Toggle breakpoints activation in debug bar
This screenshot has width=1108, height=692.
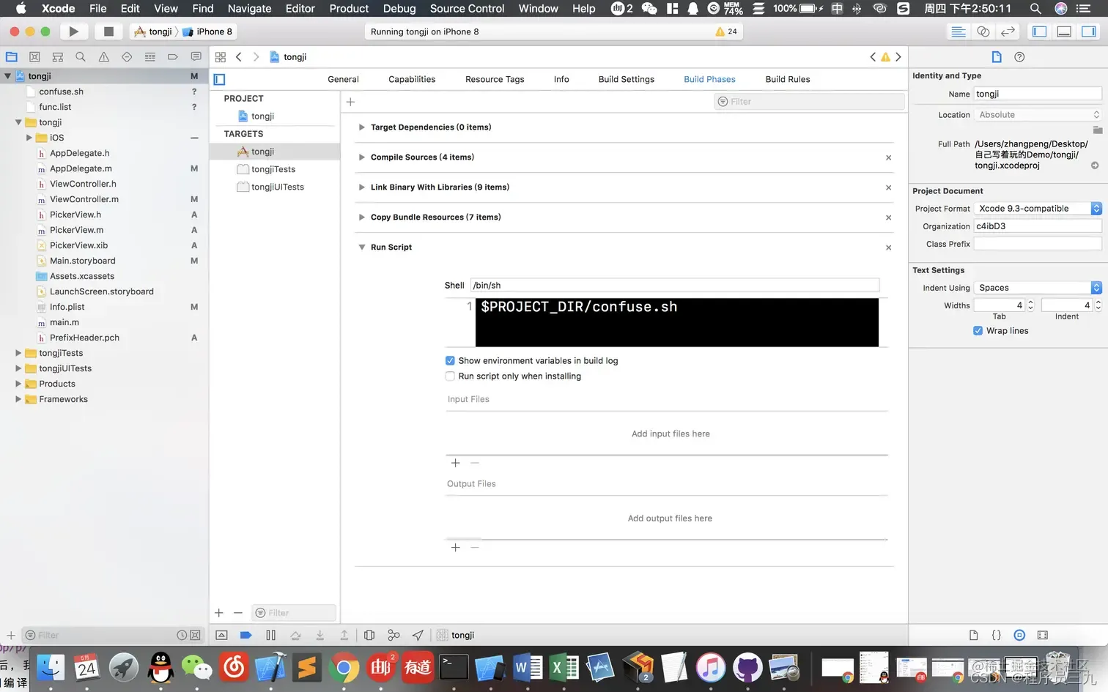click(246, 636)
